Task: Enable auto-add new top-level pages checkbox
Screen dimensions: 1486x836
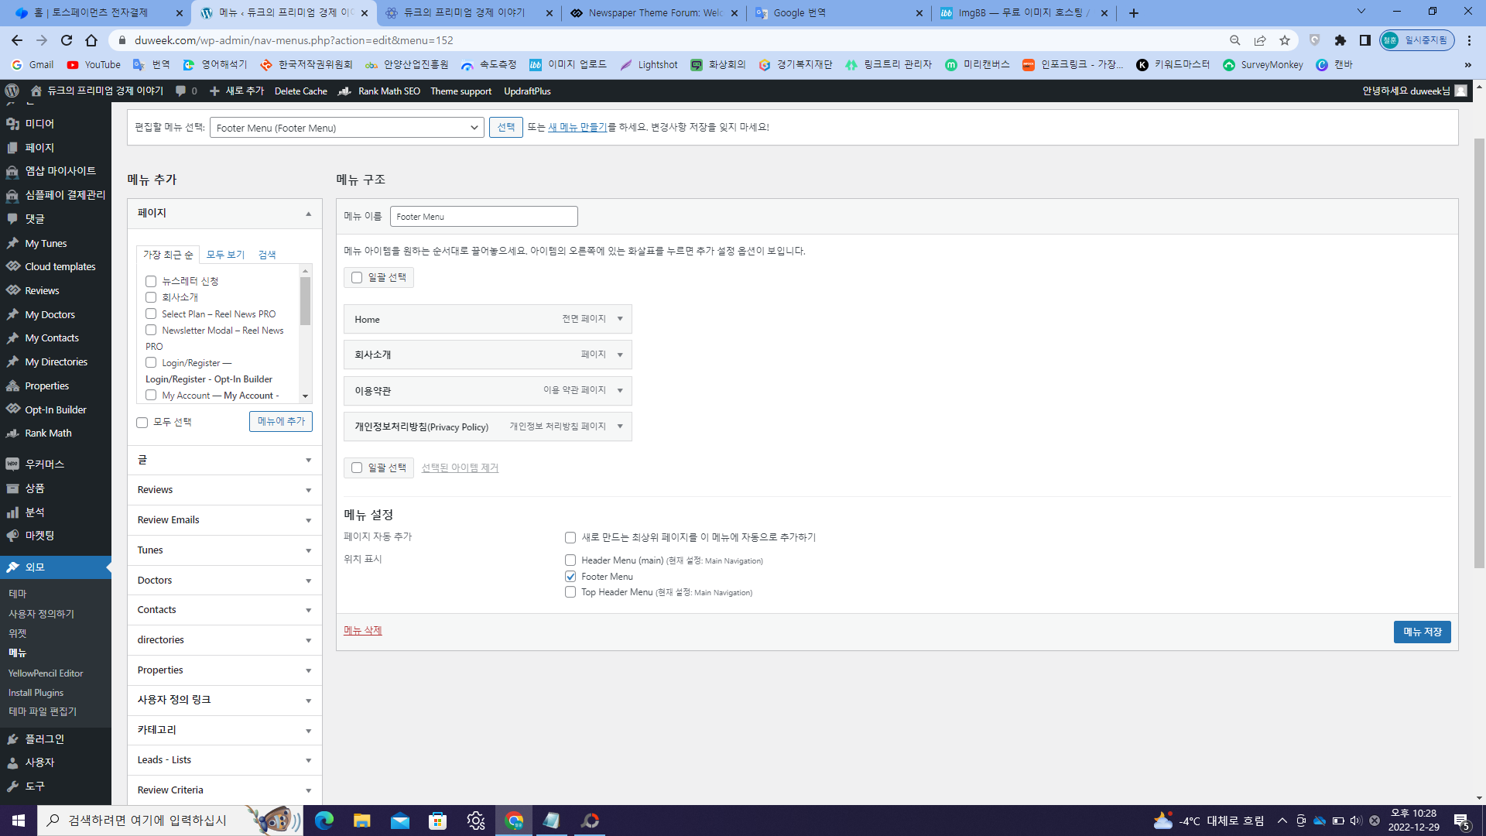Action: pos(570,537)
